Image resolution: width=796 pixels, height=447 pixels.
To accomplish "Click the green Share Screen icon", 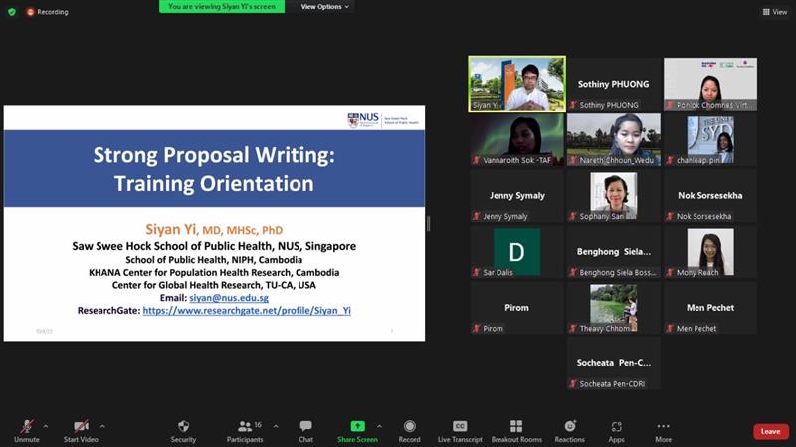I will coord(357,426).
